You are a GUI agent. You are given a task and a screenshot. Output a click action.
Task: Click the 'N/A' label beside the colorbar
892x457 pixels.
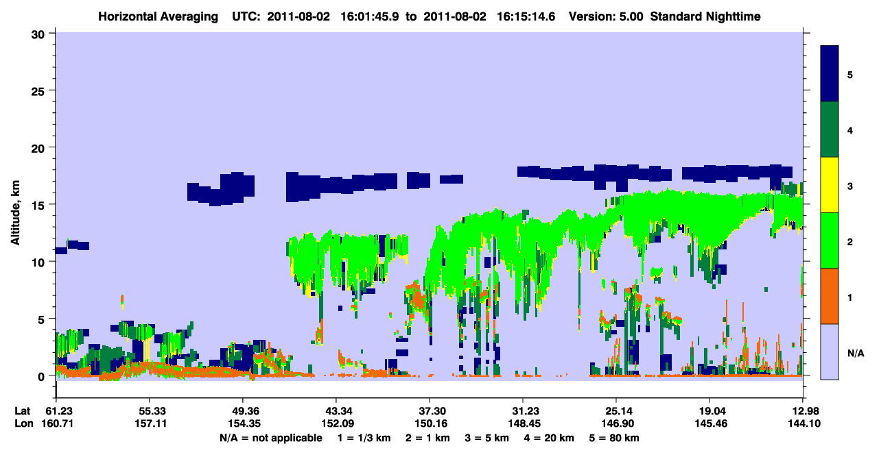pyautogui.click(x=856, y=354)
